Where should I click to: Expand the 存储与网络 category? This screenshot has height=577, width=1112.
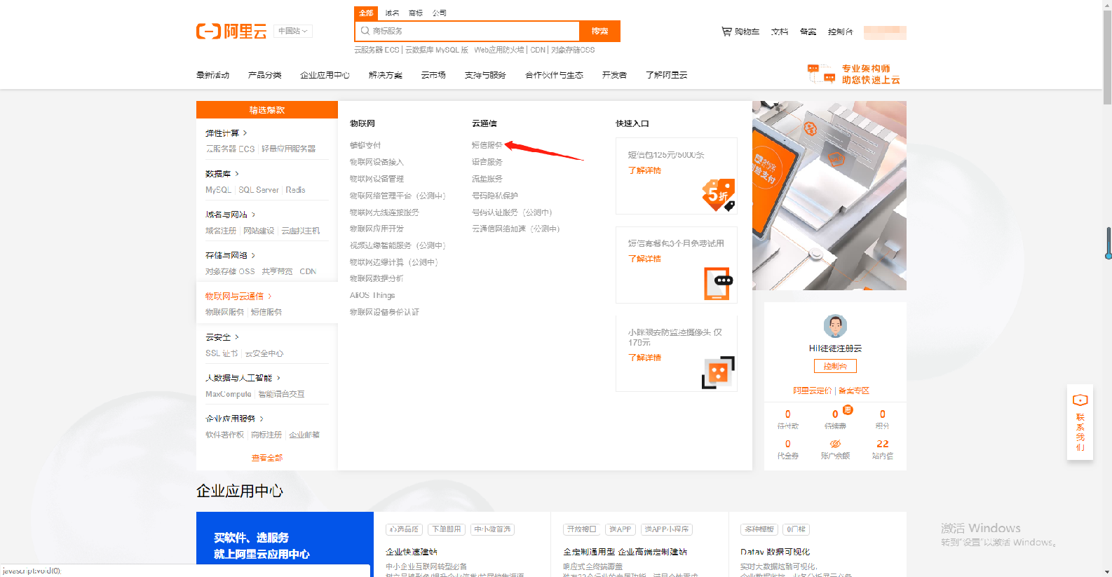pos(231,255)
